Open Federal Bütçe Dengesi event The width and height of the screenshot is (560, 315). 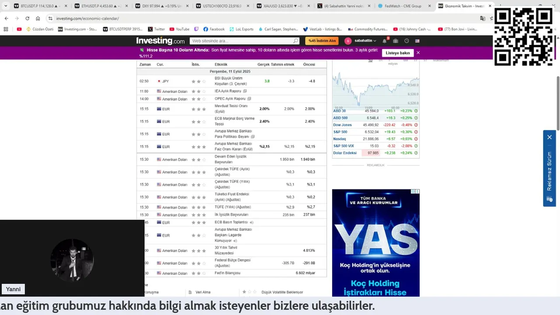pyautogui.click(x=232, y=262)
